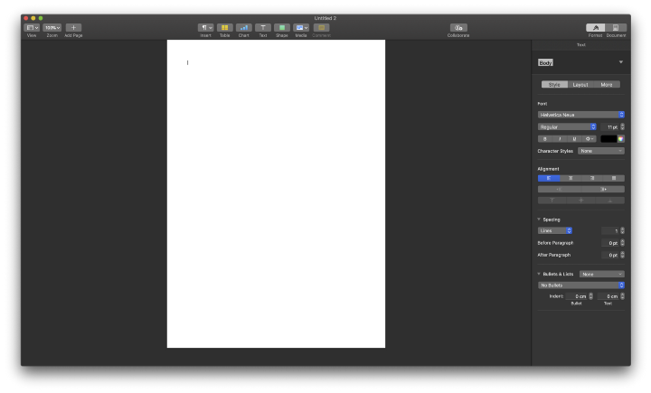Open the Insert paragraph-mark menu
This screenshot has height=393, width=651.
coord(205,28)
